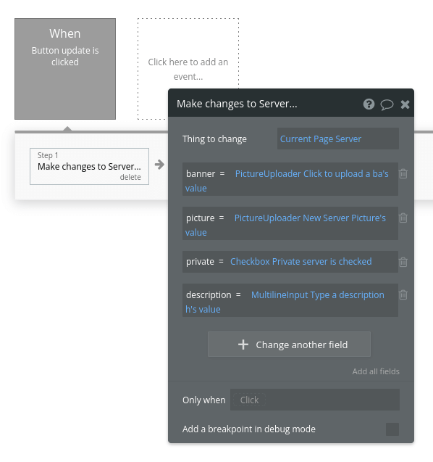This screenshot has width=433, height=462.
Task: Click the Only when condition field
Action: click(x=315, y=400)
